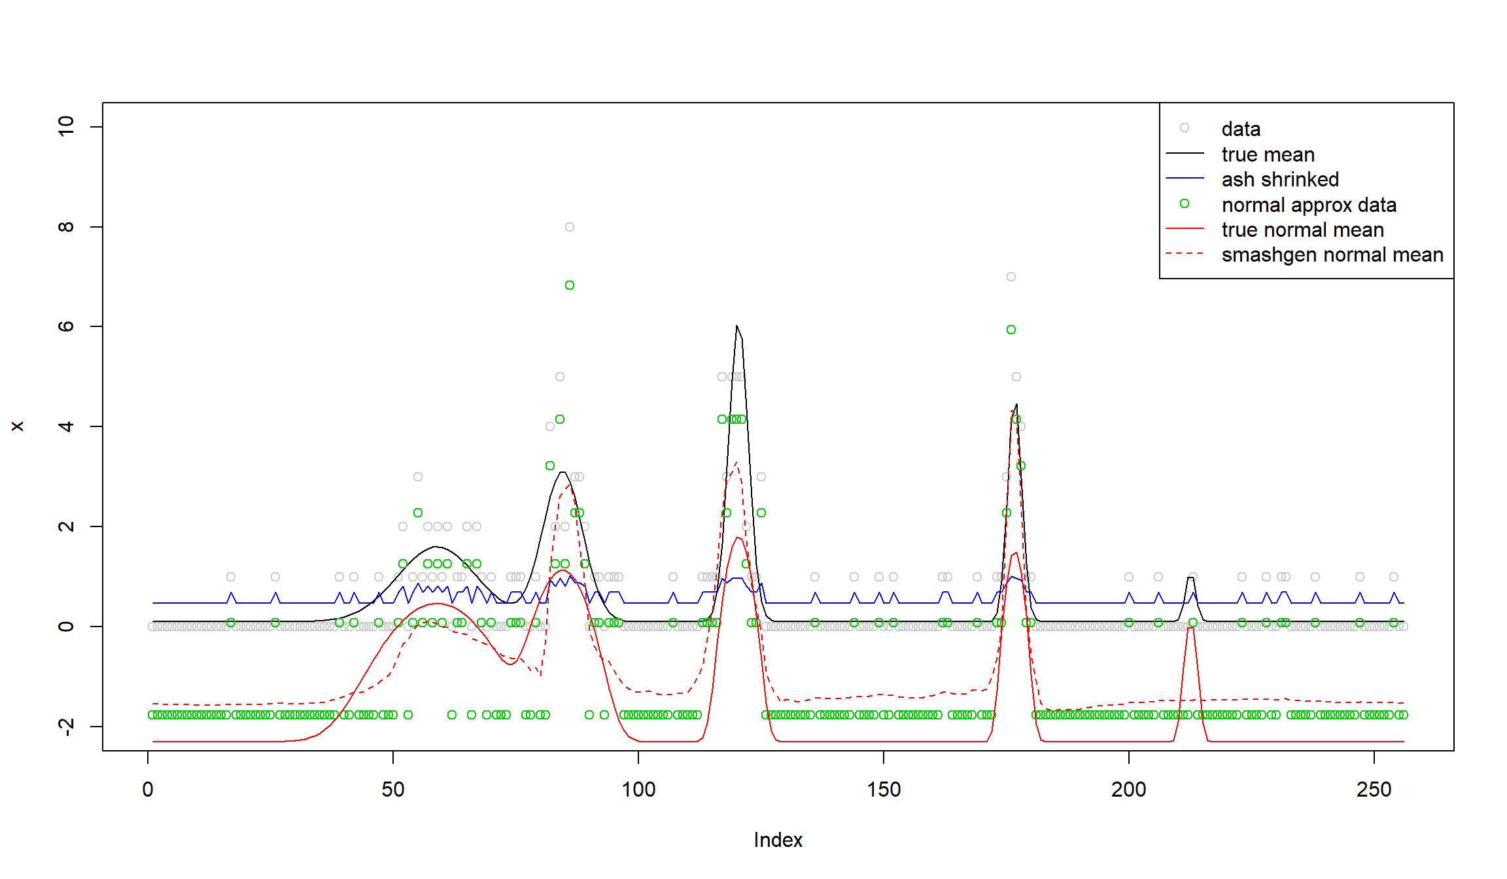The height and width of the screenshot is (879, 1507).
Task: Click the black line sample in the legend
Action: click(x=1184, y=154)
